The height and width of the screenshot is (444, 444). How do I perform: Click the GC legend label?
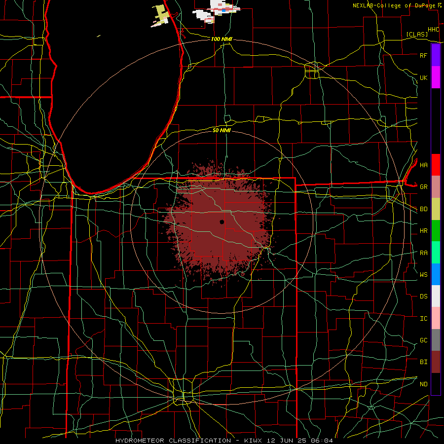423,340
